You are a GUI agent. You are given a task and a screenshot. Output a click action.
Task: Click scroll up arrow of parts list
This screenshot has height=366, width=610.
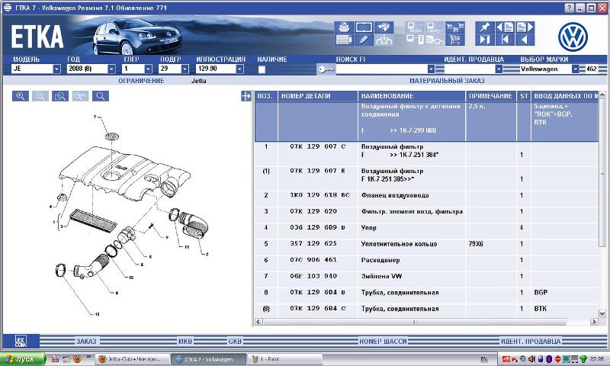pyautogui.click(x=602, y=95)
